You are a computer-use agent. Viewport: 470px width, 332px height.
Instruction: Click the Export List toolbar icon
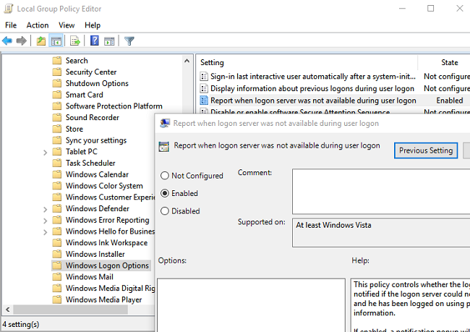pos(75,41)
